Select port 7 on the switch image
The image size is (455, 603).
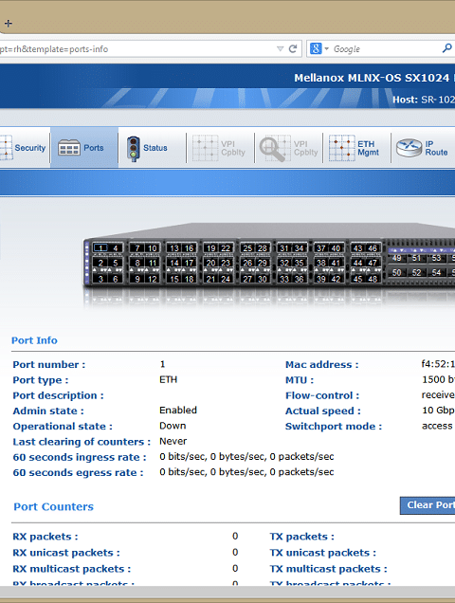pos(137,248)
